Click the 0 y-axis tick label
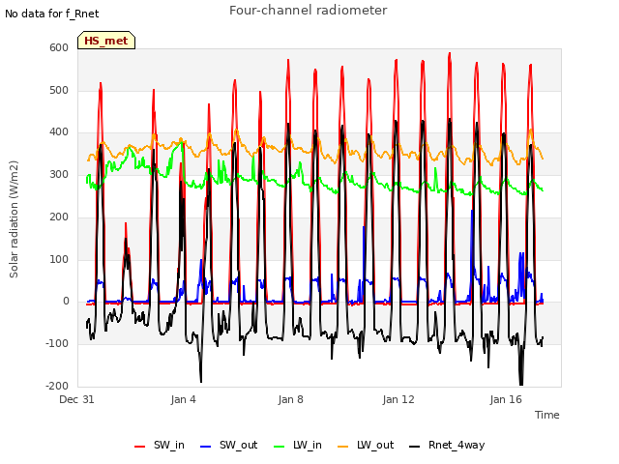The height and width of the screenshot is (464, 619). (x=66, y=302)
